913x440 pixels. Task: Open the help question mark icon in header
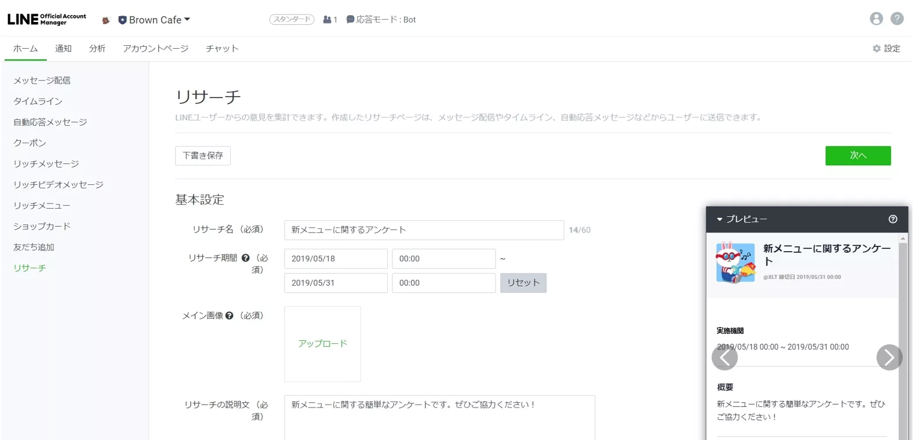point(897,19)
